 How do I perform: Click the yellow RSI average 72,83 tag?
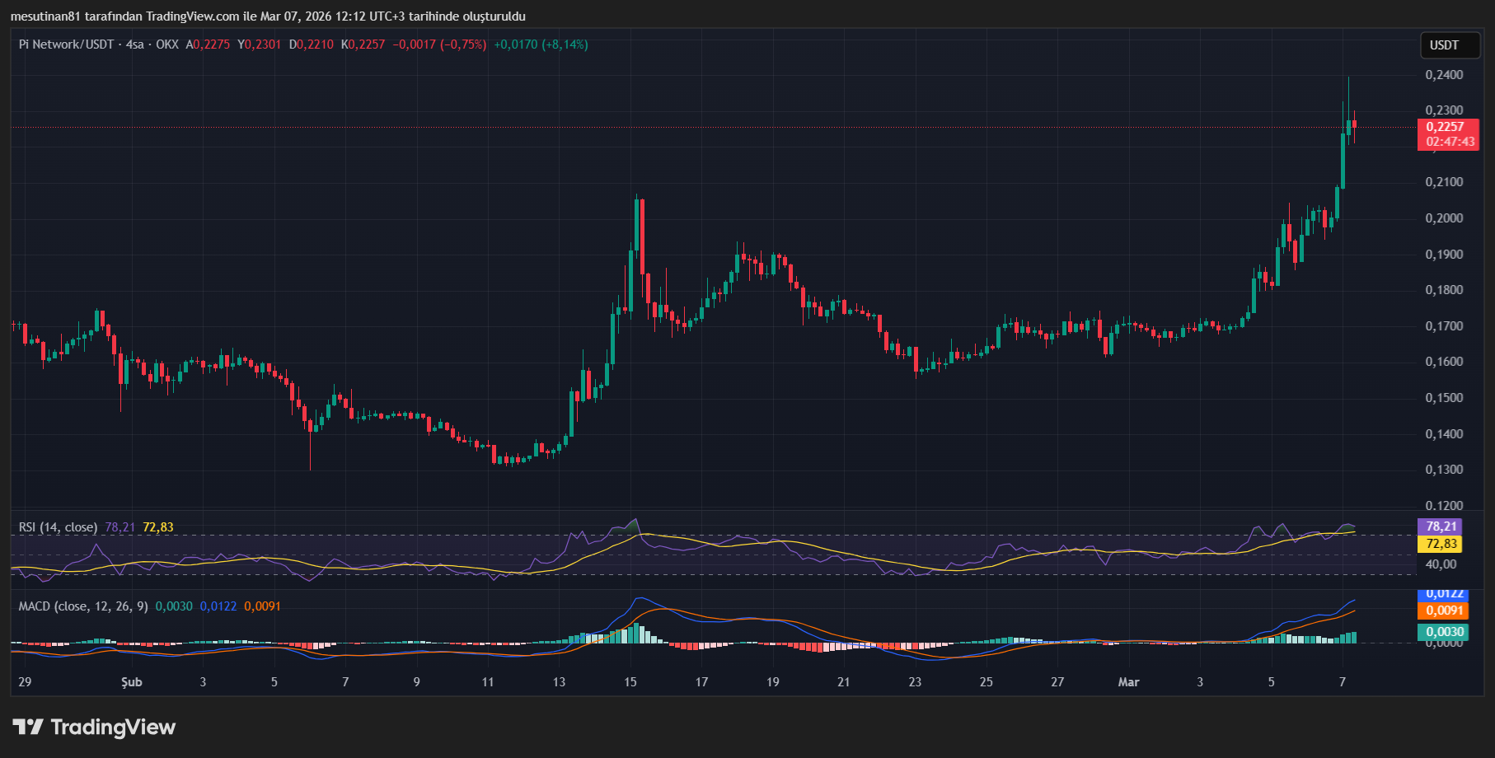pos(1441,544)
